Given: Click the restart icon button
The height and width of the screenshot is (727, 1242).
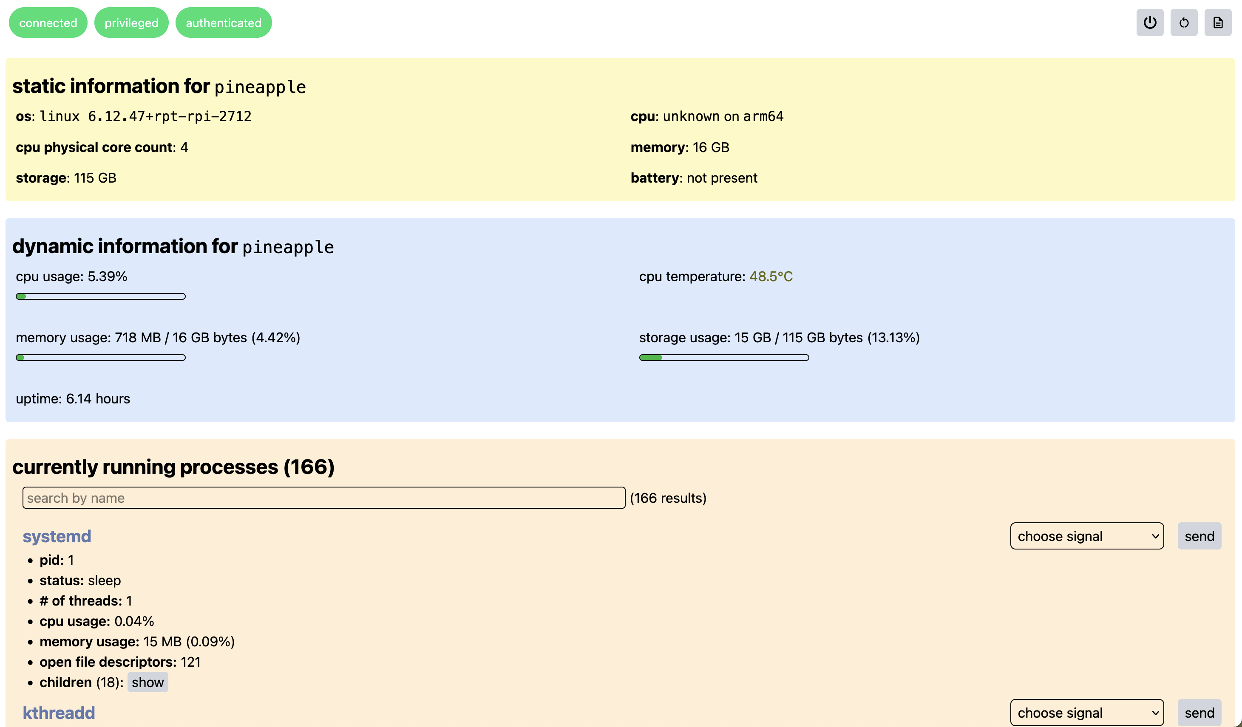Looking at the screenshot, I should (1183, 23).
